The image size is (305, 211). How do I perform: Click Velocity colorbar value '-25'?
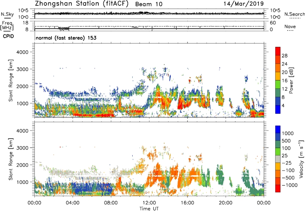point(287,163)
